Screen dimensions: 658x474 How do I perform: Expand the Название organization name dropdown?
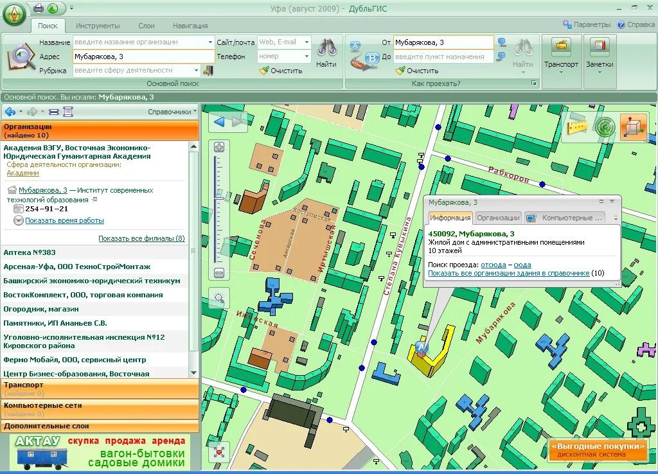click(x=210, y=42)
